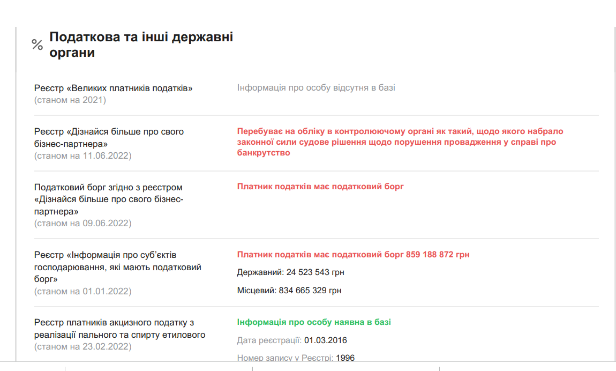Select the «Місцевий: 834 665 329 грн» line
This screenshot has height=371, width=616.
coord(289,291)
